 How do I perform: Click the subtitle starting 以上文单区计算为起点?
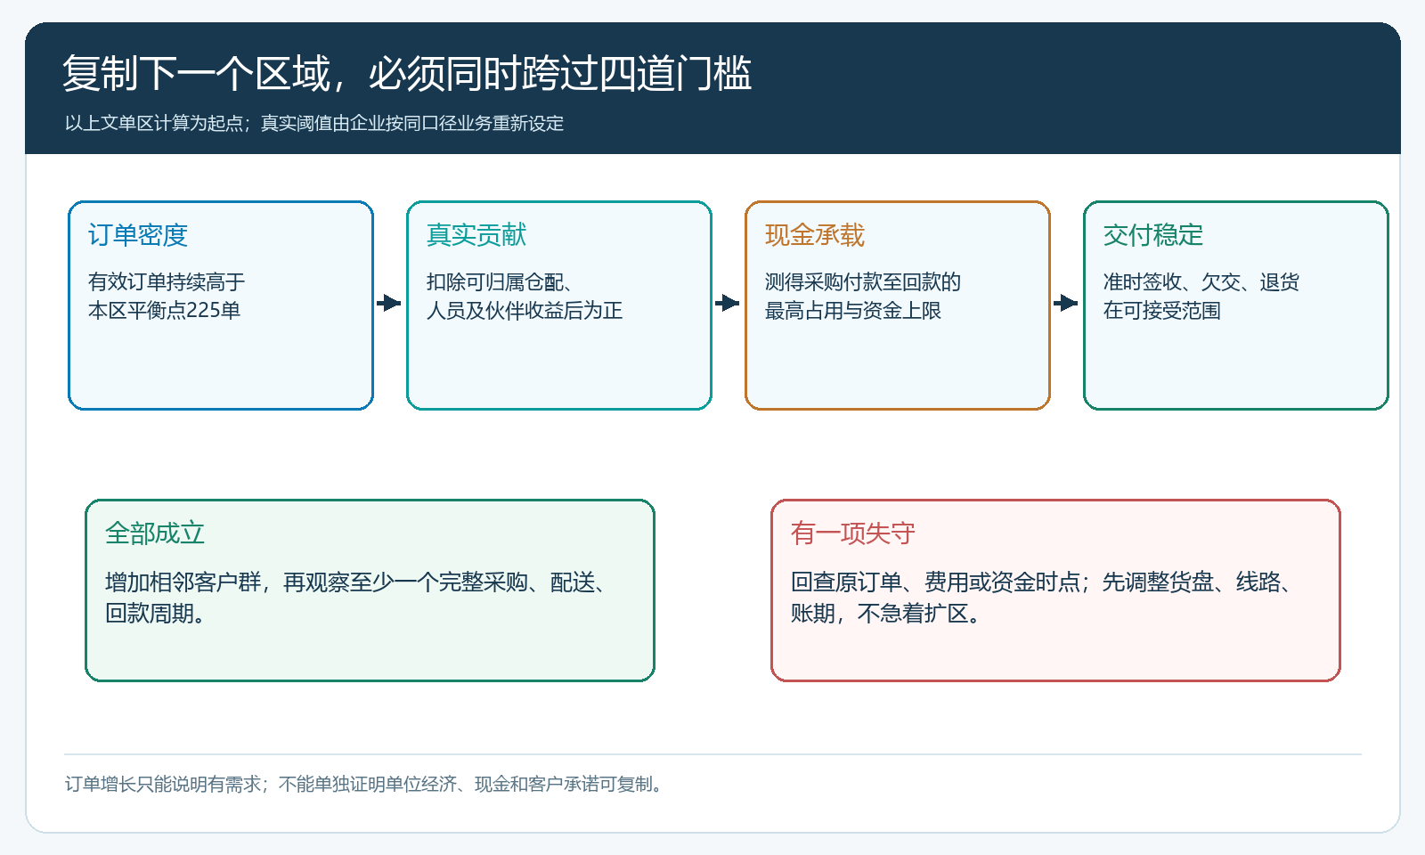pos(314,123)
